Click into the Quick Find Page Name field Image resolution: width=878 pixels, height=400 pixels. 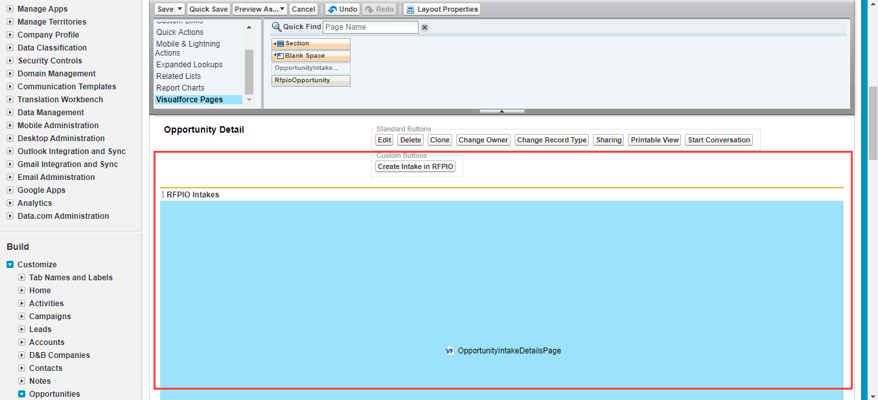pos(371,27)
